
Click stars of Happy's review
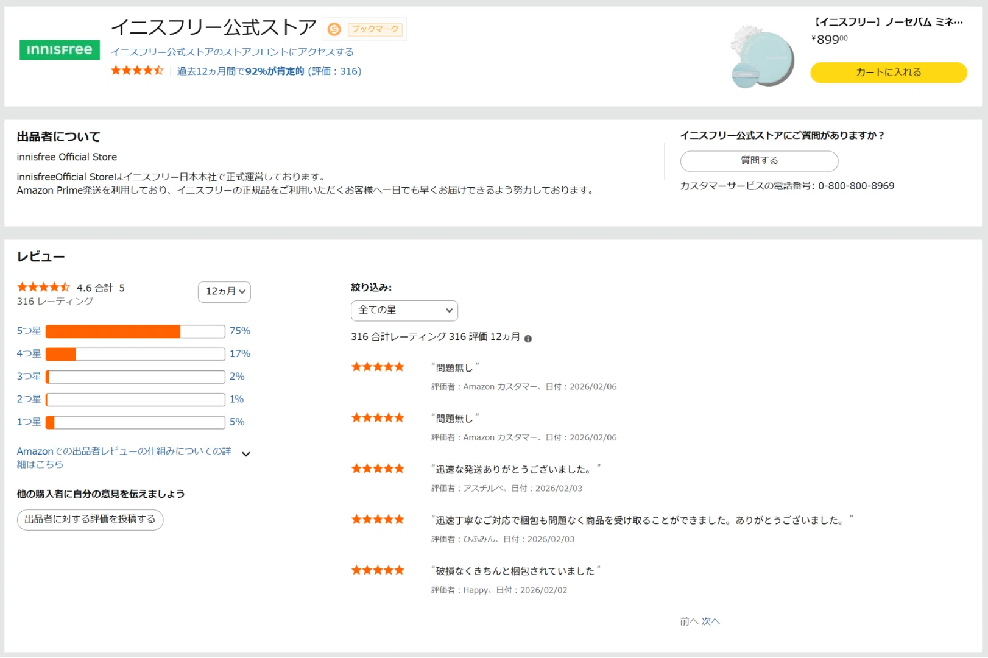pos(378,570)
